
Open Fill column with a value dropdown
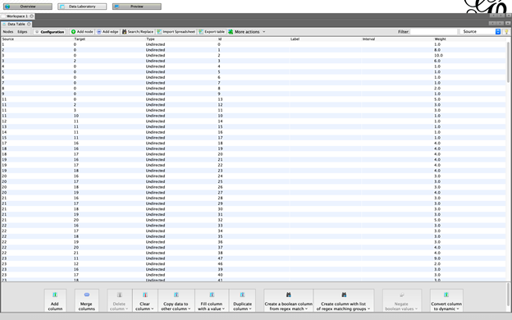point(212,300)
